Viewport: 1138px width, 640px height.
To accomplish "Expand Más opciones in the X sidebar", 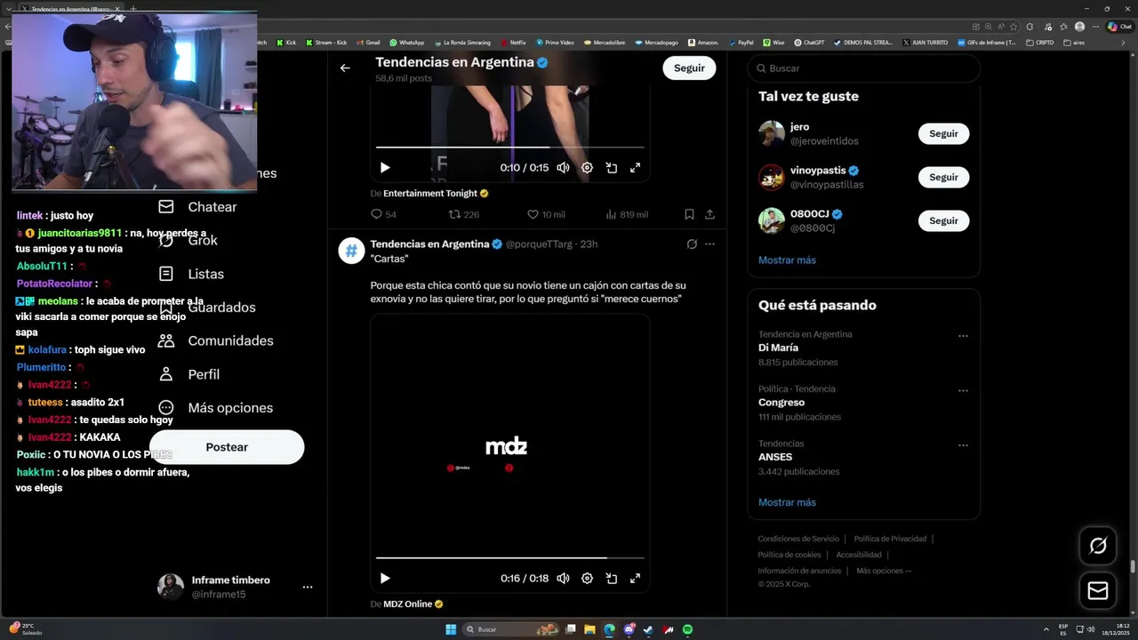I will (x=215, y=408).
